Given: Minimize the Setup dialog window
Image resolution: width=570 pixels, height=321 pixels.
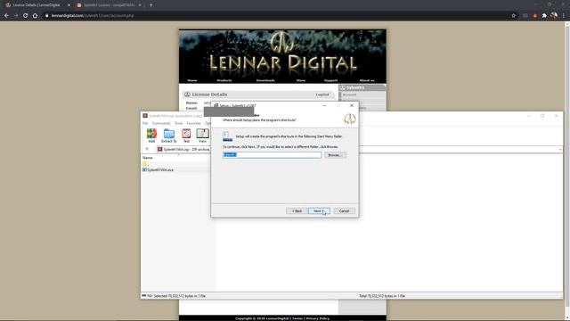Looking at the screenshot, I should 324,105.
